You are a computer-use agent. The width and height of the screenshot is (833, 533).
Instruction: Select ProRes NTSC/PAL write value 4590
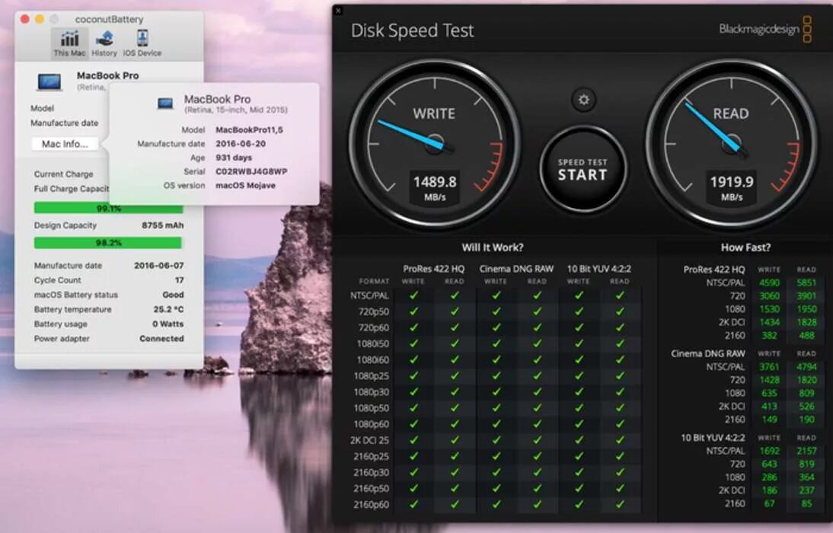[x=769, y=282]
